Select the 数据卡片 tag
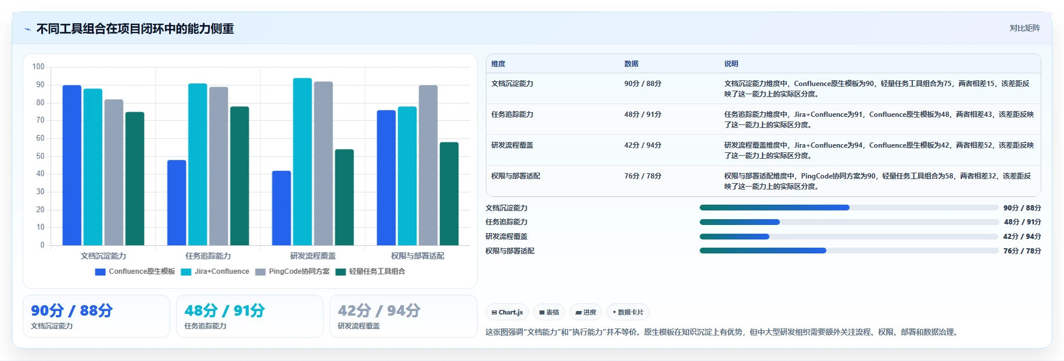This screenshot has width=1064, height=361. (x=628, y=312)
